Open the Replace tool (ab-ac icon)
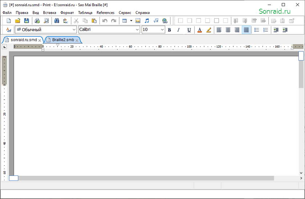 pos(66,21)
